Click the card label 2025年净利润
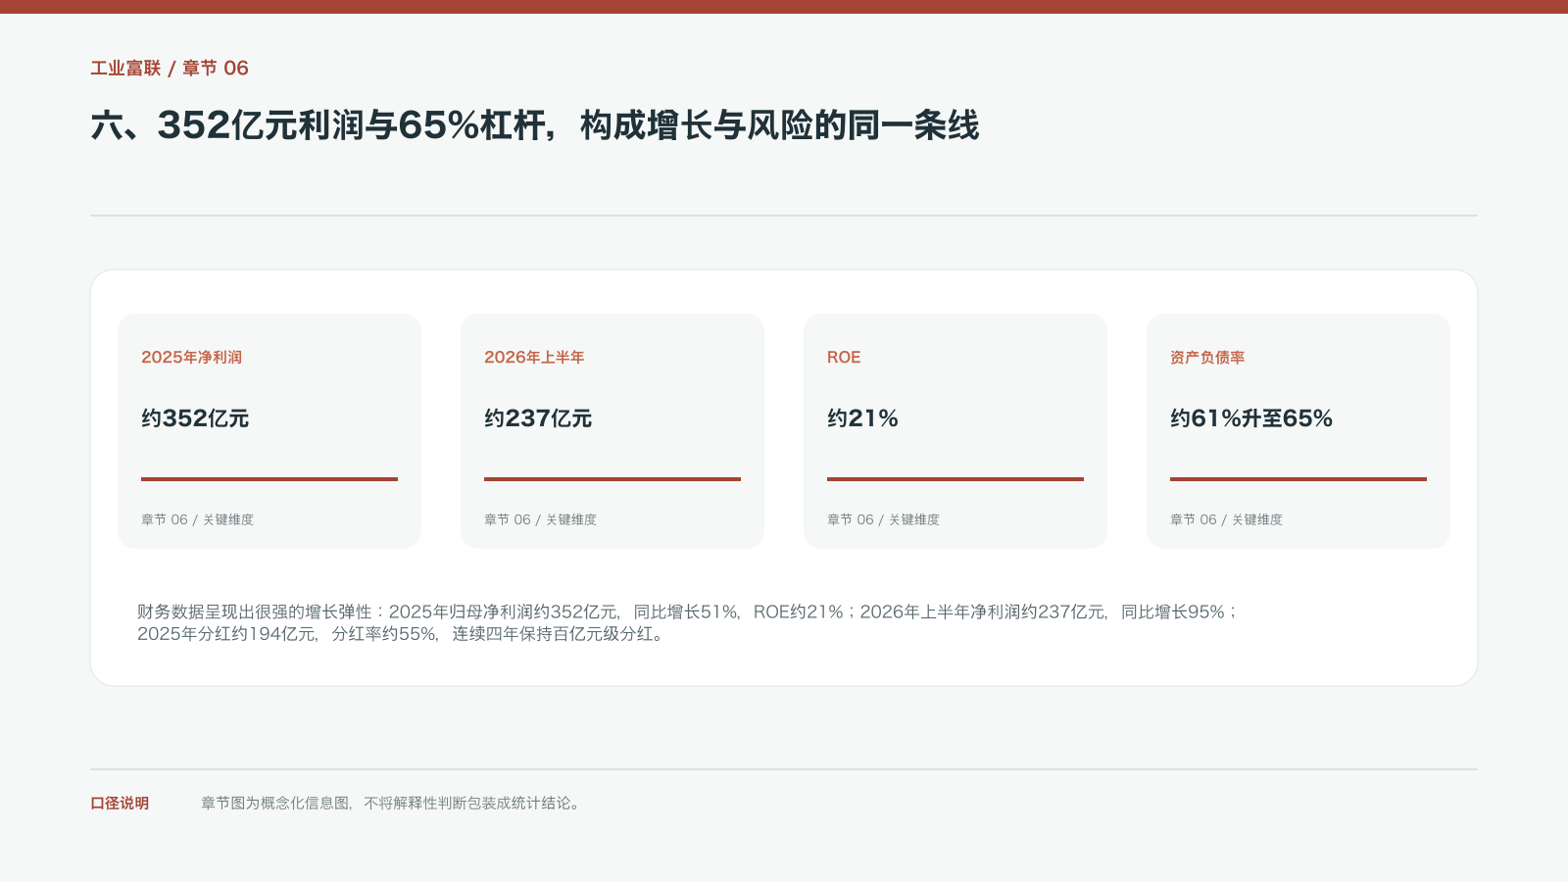The height and width of the screenshot is (882, 1568). tap(191, 357)
